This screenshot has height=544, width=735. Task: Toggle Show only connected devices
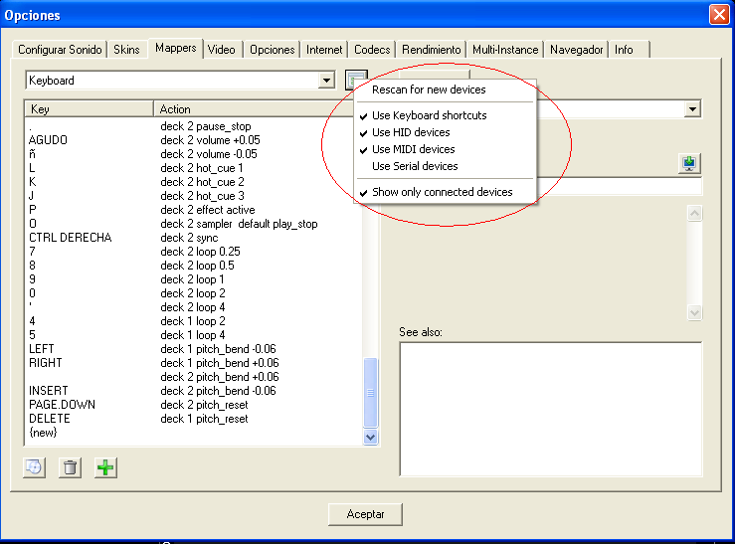pyautogui.click(x=442, y=192)
